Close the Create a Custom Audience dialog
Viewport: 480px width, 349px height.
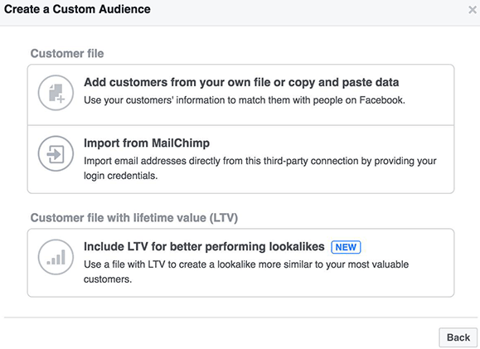pyautogui.click(x=473, y=10)
